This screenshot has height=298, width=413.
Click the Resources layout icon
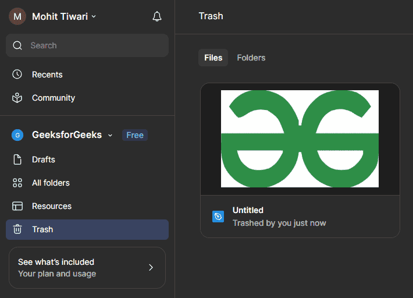coord(17,206)
